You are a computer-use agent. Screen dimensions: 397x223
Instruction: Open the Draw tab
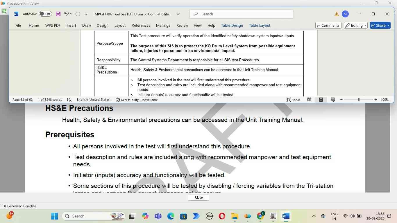coord(87,25)
